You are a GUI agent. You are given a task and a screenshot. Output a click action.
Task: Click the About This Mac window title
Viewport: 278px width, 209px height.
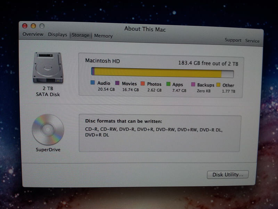click(x=145, y=29)
